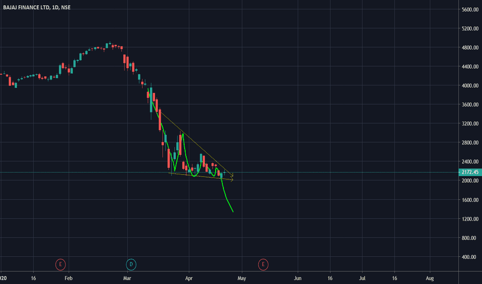
Task: Click the 3200.00 price axis label
Action: click(x=470, y=124)
